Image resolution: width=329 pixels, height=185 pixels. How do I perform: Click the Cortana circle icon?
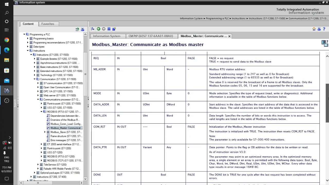pos(7,21)
